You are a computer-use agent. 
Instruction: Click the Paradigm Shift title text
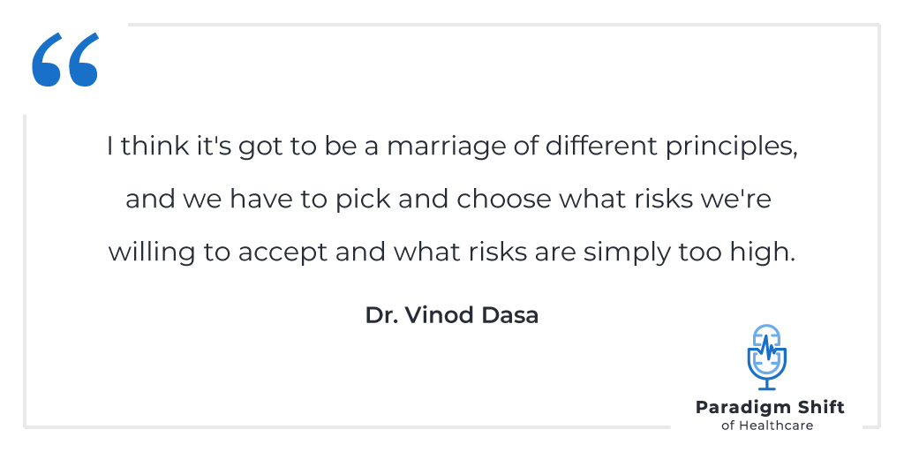770,408
